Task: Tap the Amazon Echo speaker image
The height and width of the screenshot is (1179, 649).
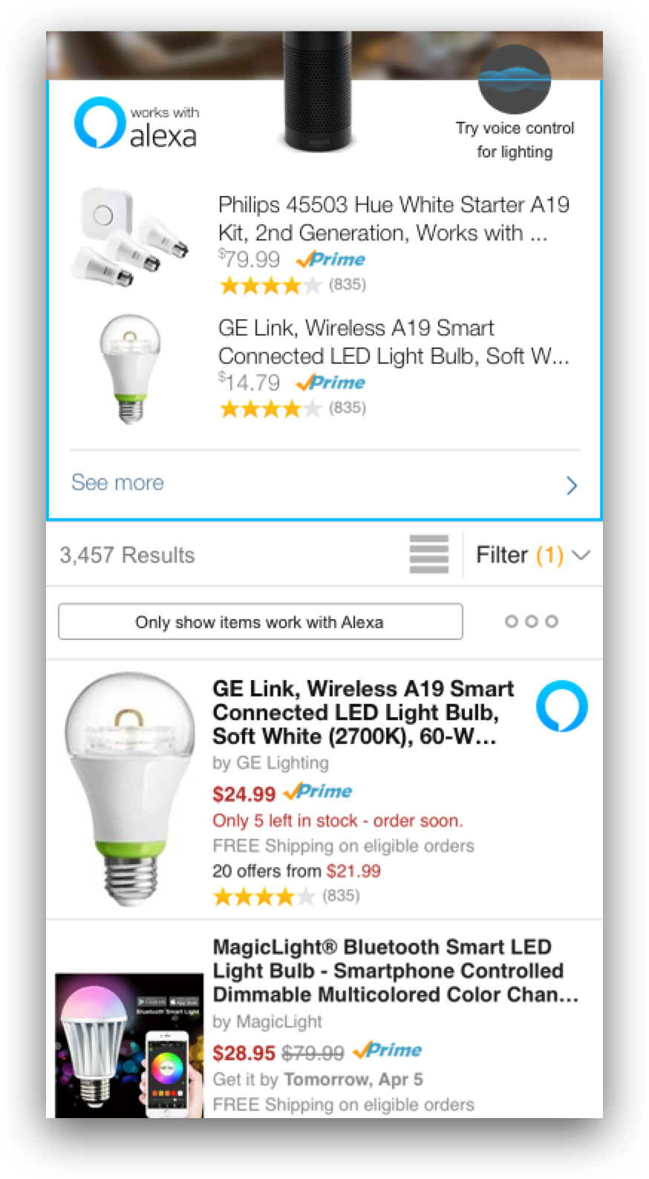Action: 318,91
